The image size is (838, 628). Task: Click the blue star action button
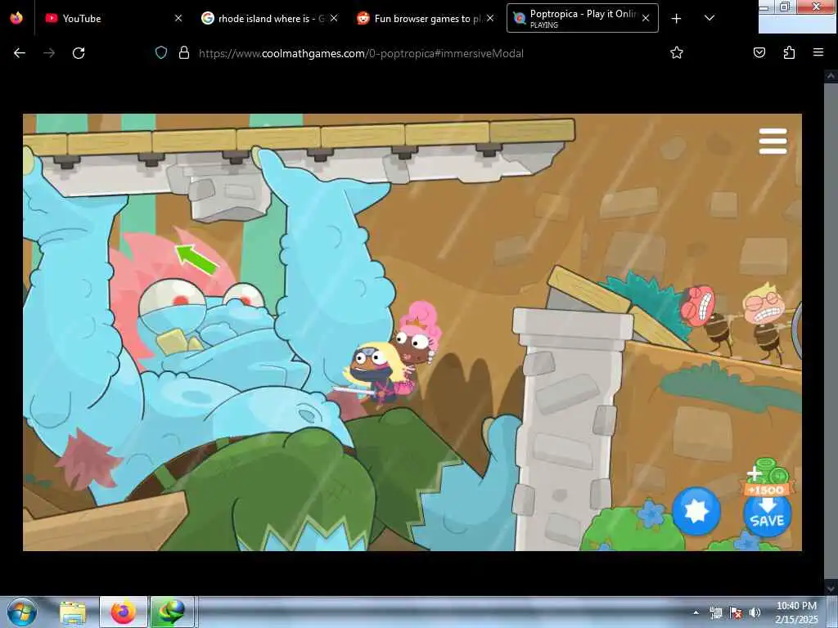click(696, 511)
